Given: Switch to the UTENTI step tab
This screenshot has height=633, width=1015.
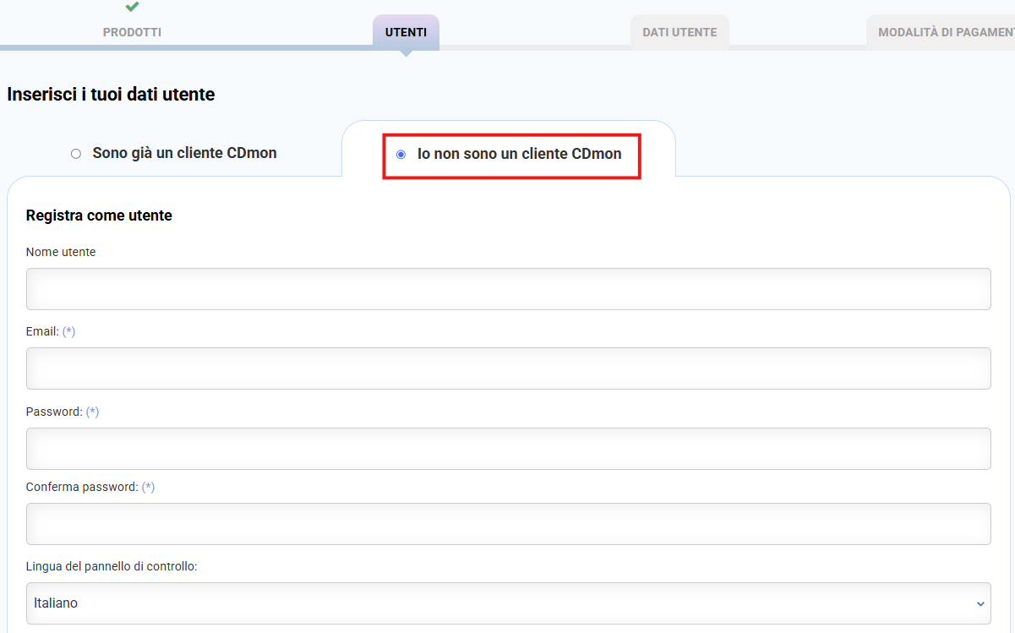Looking at the screenshot, I should [406, 32].
